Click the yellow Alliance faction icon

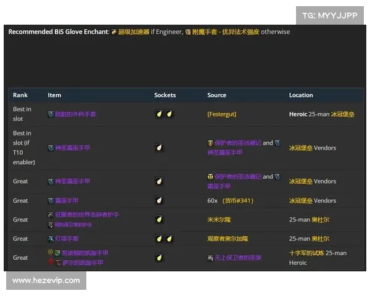(51, 252)
